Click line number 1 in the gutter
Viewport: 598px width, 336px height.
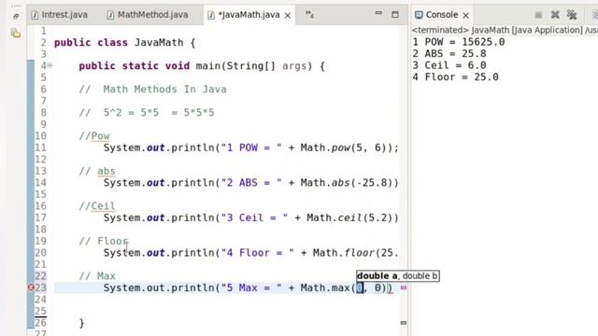click(44, 31)
